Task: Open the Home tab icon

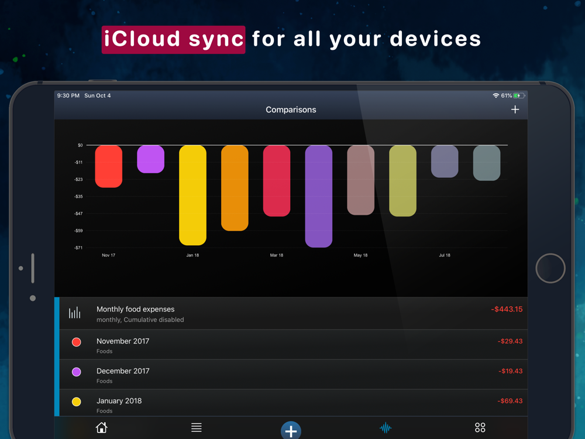Action: [x=101, y=427]
